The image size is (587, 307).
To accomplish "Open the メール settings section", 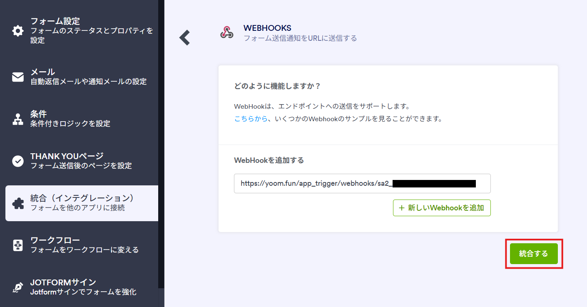I will coord(82,77).
